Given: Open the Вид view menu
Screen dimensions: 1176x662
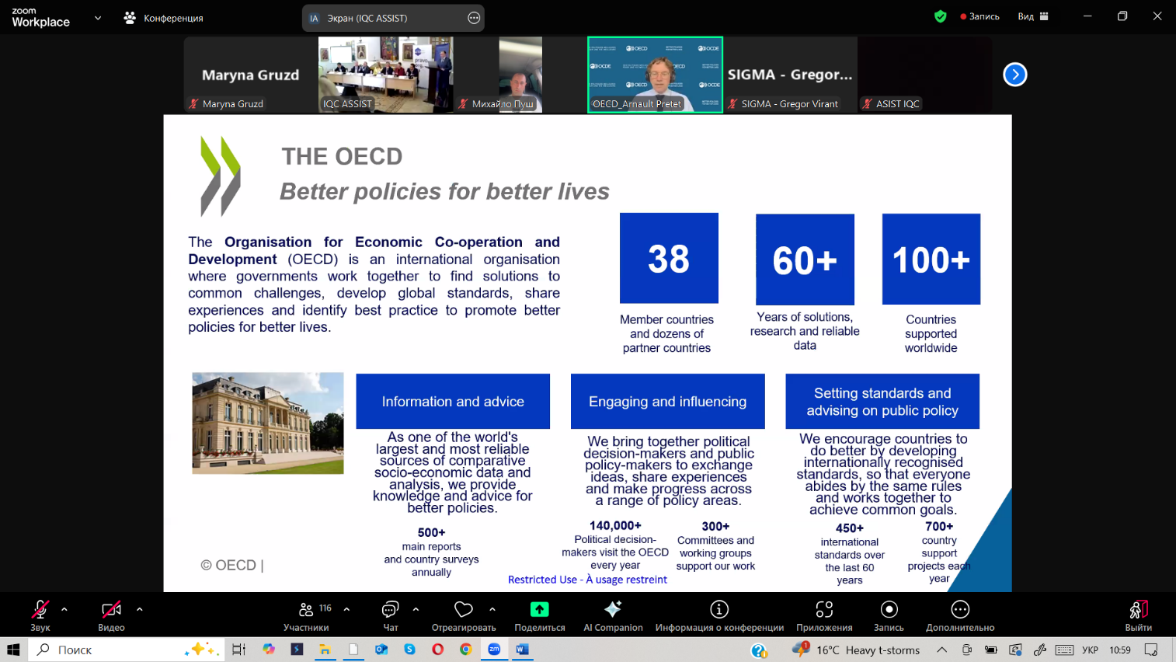Looking at the screenshot, I should 1033,16.
